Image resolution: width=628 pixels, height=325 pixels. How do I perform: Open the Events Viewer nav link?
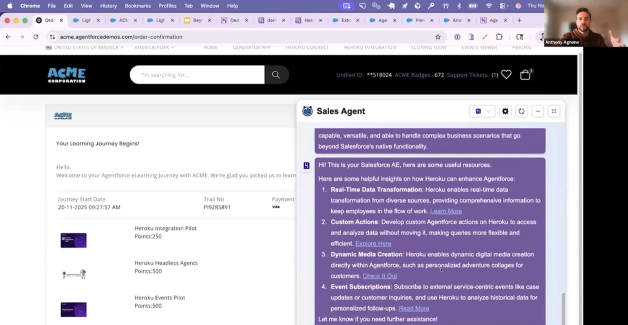pyautogui.click(x=479, y=47)
